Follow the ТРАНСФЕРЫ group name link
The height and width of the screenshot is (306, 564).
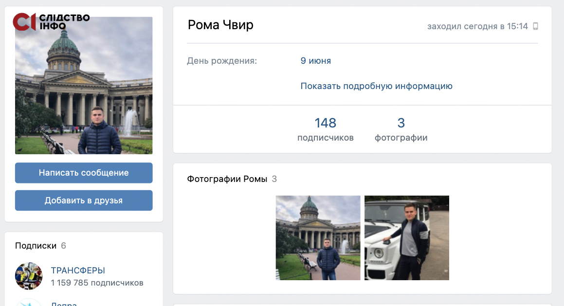tap(78, 270)
